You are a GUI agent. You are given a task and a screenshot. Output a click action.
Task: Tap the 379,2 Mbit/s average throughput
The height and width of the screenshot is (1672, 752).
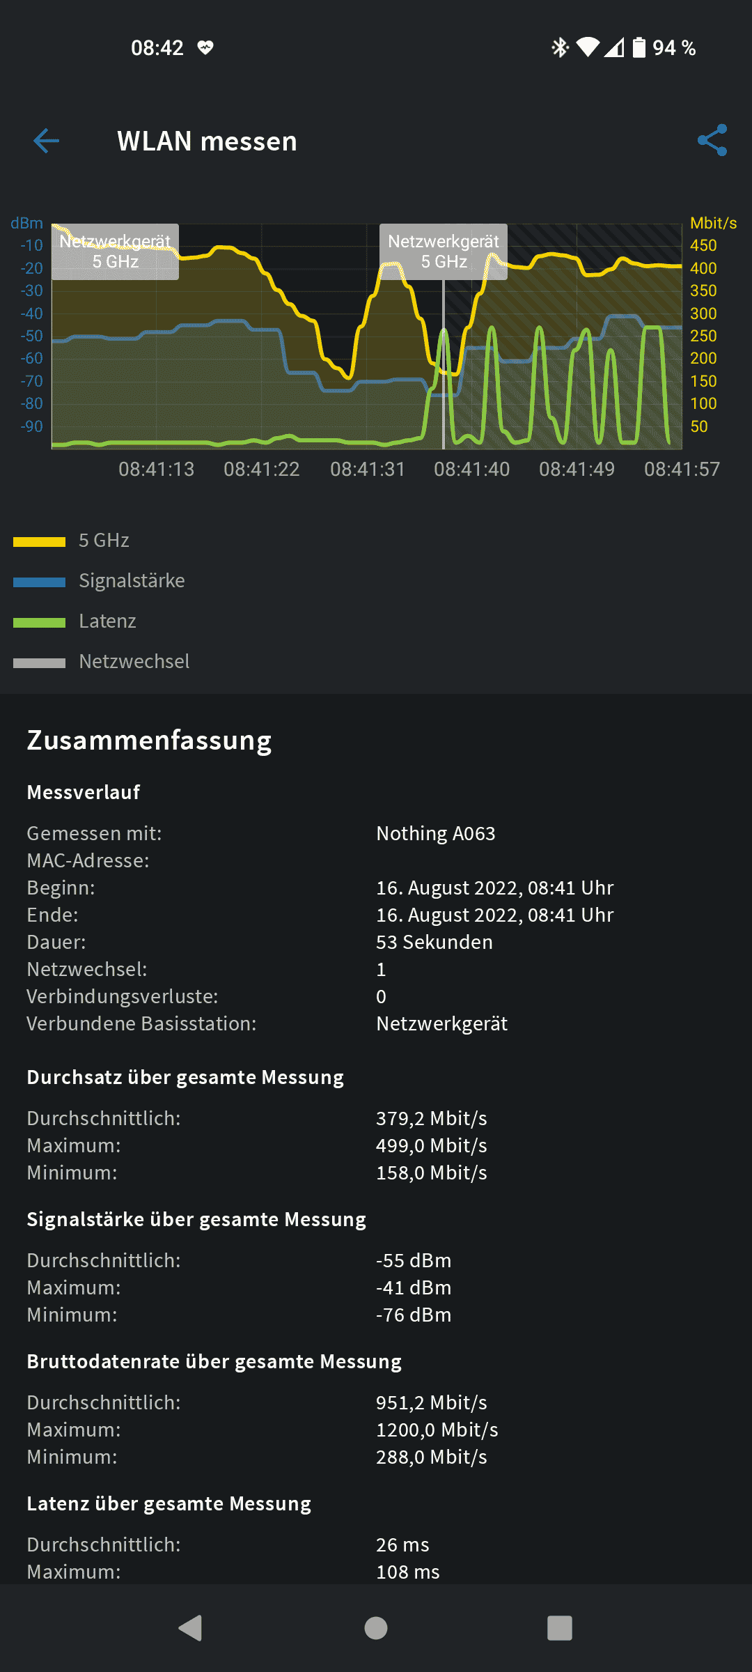(432, 1119)
